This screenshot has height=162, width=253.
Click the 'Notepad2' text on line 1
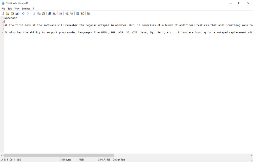point(11,18)
